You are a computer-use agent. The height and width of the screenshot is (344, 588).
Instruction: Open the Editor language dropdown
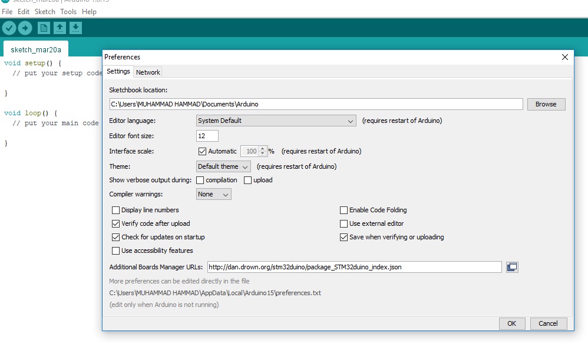pos(276,121)
